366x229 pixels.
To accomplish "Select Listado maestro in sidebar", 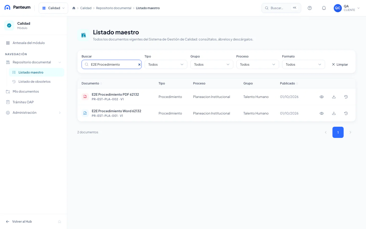I will click(36, 73).
